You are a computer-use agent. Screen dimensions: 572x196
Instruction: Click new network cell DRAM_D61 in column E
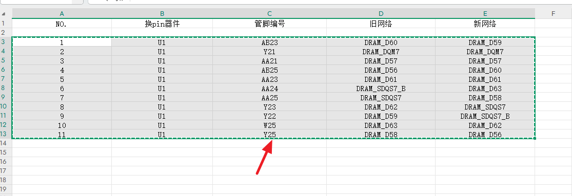click(x=485, y=79)
